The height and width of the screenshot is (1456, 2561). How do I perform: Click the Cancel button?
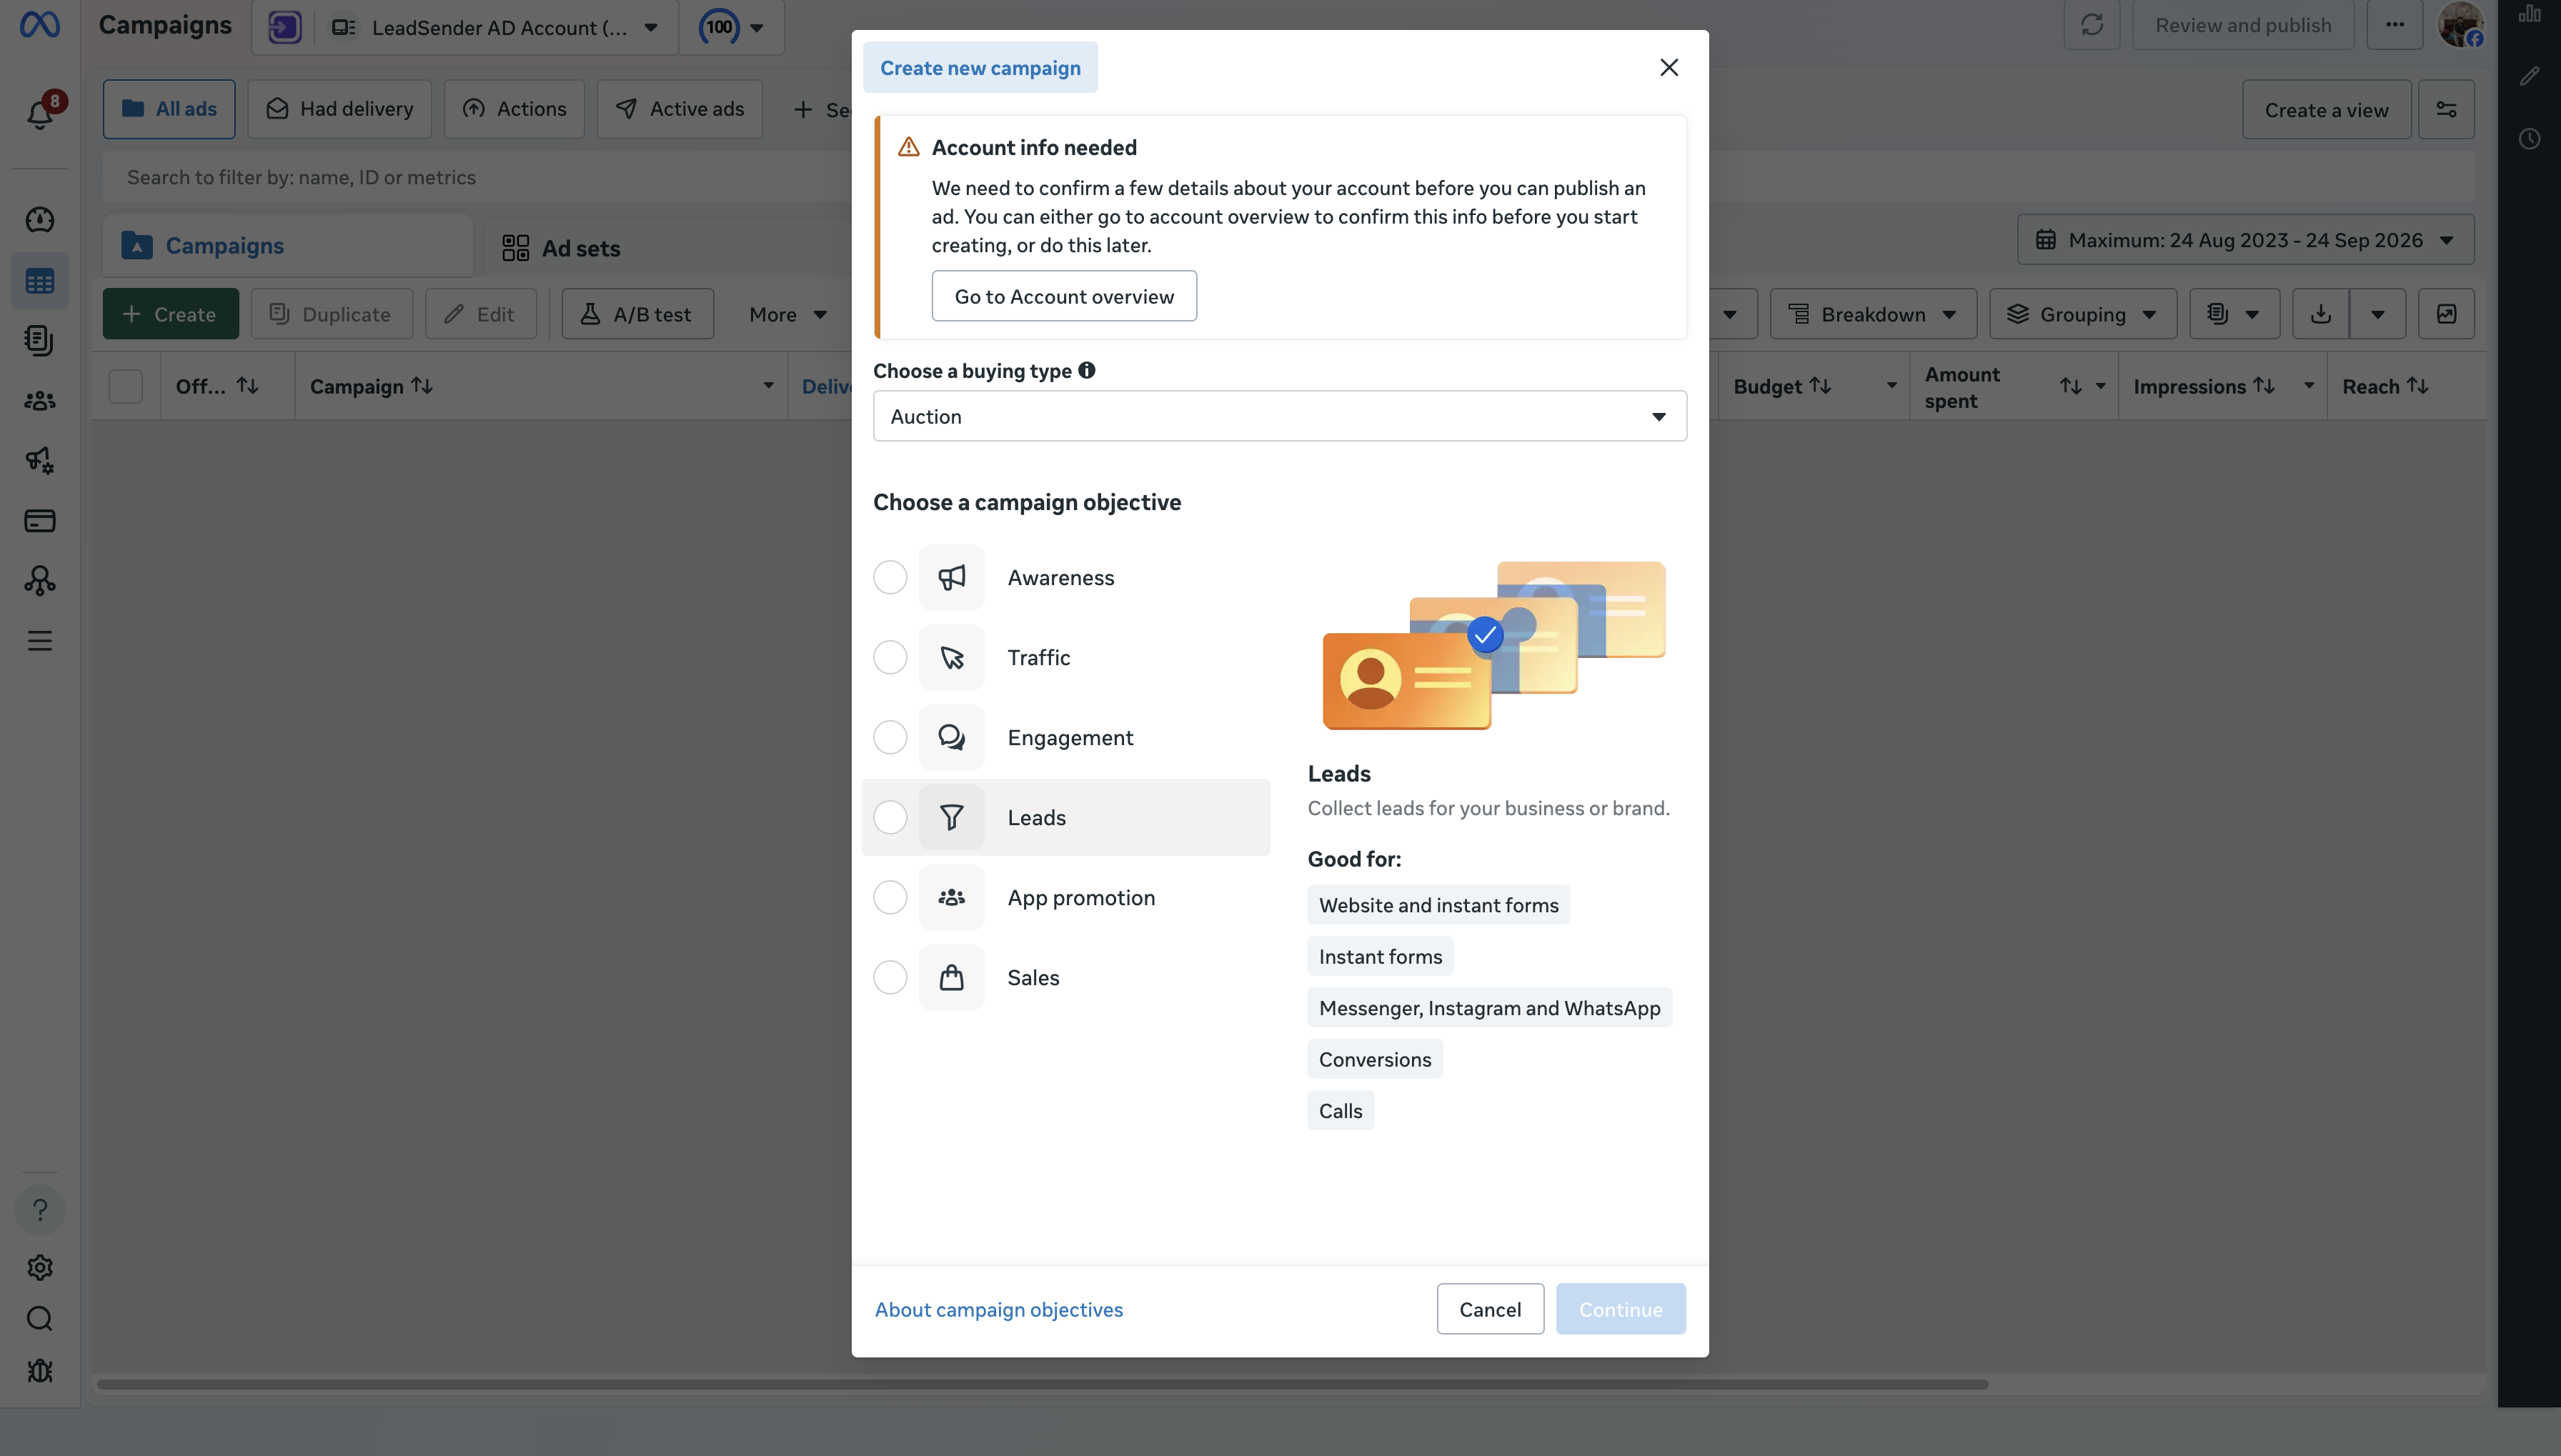point(1490,1309)
